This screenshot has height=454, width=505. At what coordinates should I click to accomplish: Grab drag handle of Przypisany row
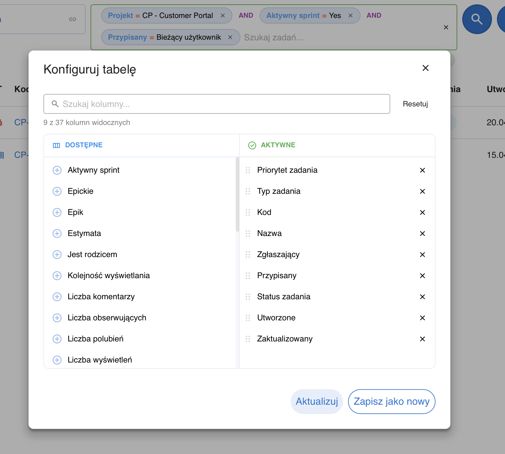pos(248,276)
